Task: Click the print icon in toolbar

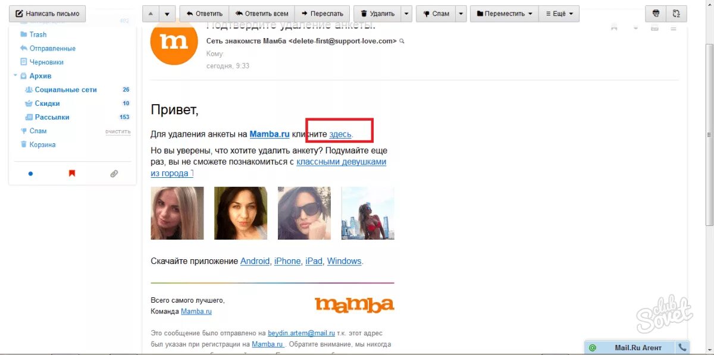Action: [x=656, y=13]
